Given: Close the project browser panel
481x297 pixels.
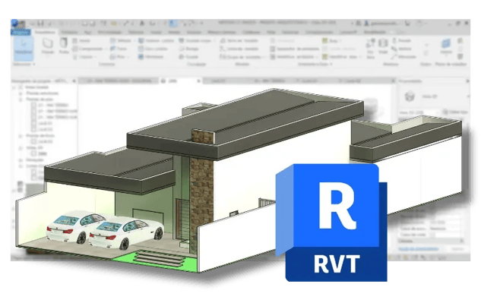Looking at the screenshot, I should coord(74,81).
